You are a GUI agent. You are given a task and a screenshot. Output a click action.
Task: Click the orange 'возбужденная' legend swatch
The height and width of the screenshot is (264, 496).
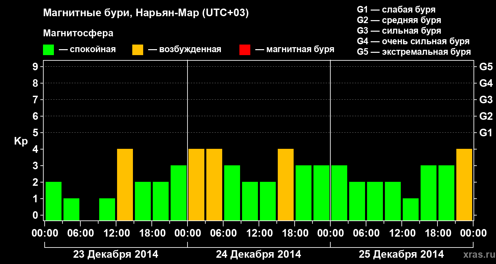click(138, 50)
